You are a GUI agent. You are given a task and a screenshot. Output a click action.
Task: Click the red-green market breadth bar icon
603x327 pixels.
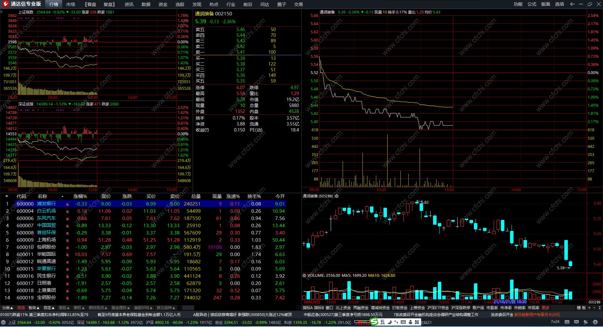[362, 322]
